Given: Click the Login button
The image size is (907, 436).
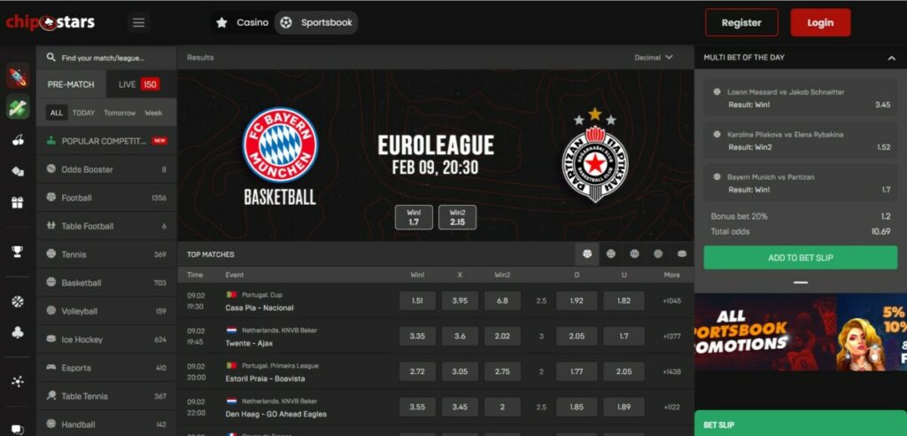Looking at the screenshot, I should (x=820, y=22).
